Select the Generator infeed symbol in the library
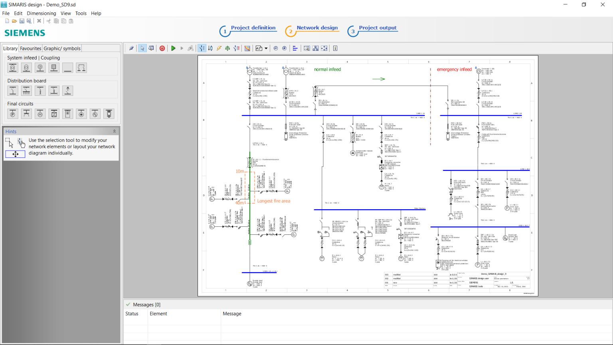Image resolution: width=613 pixels, height=345 pixels. 40,67
